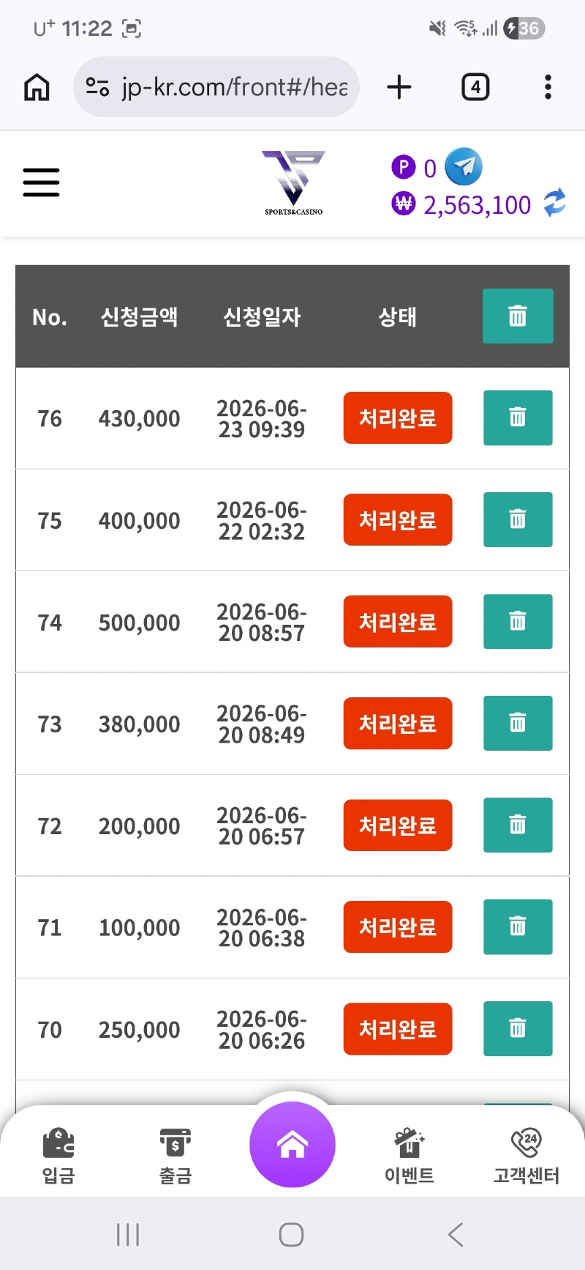This screenshot has height=1270, width=585.
Task: Click 처리완료 status for request 75
Action: point(398,520)
